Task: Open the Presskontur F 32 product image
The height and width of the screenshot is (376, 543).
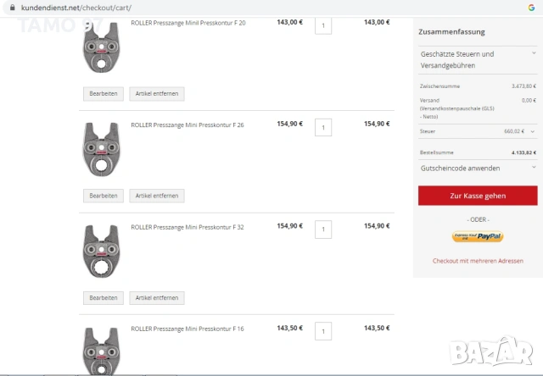Action: tap(104, 252)
